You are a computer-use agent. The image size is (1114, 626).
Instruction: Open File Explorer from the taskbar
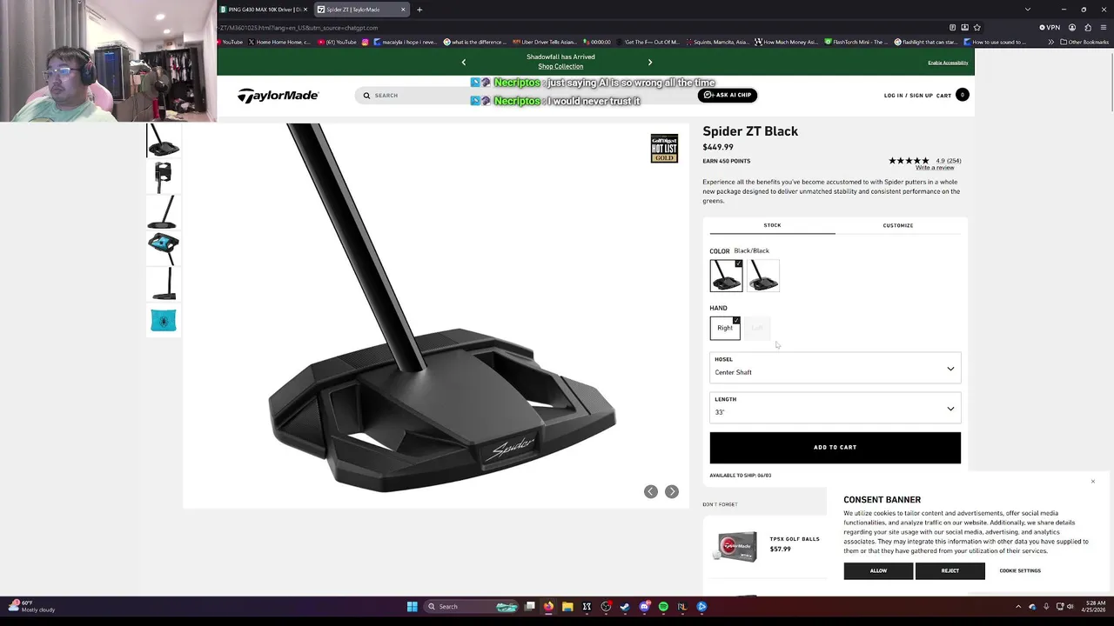coord(567,607)
